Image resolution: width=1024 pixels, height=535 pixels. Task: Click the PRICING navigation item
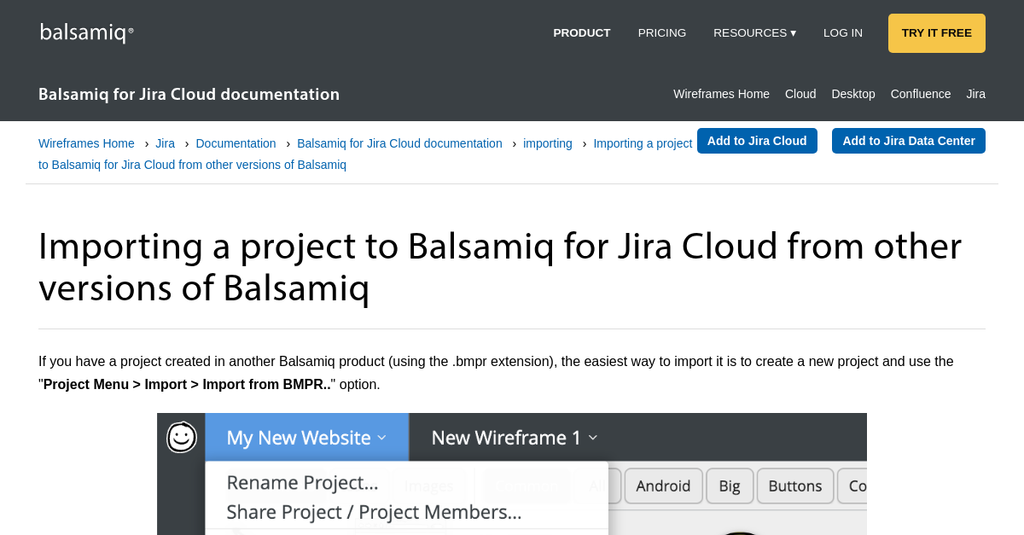click(661, 32)
